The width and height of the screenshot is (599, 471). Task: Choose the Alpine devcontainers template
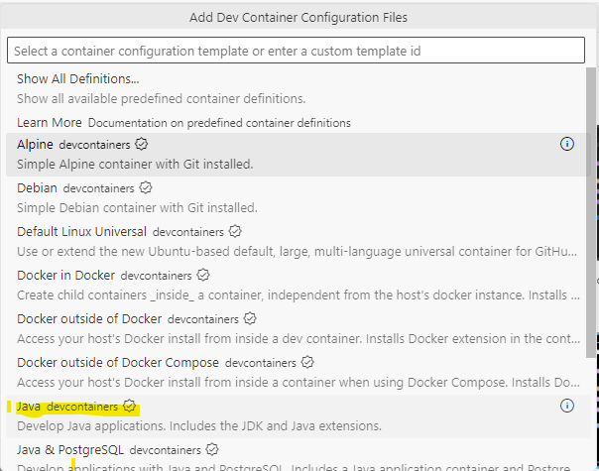point(298,155)
